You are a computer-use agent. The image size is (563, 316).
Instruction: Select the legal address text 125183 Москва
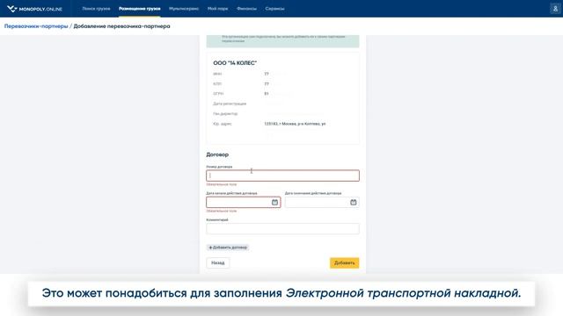click(x=295, y=124)
